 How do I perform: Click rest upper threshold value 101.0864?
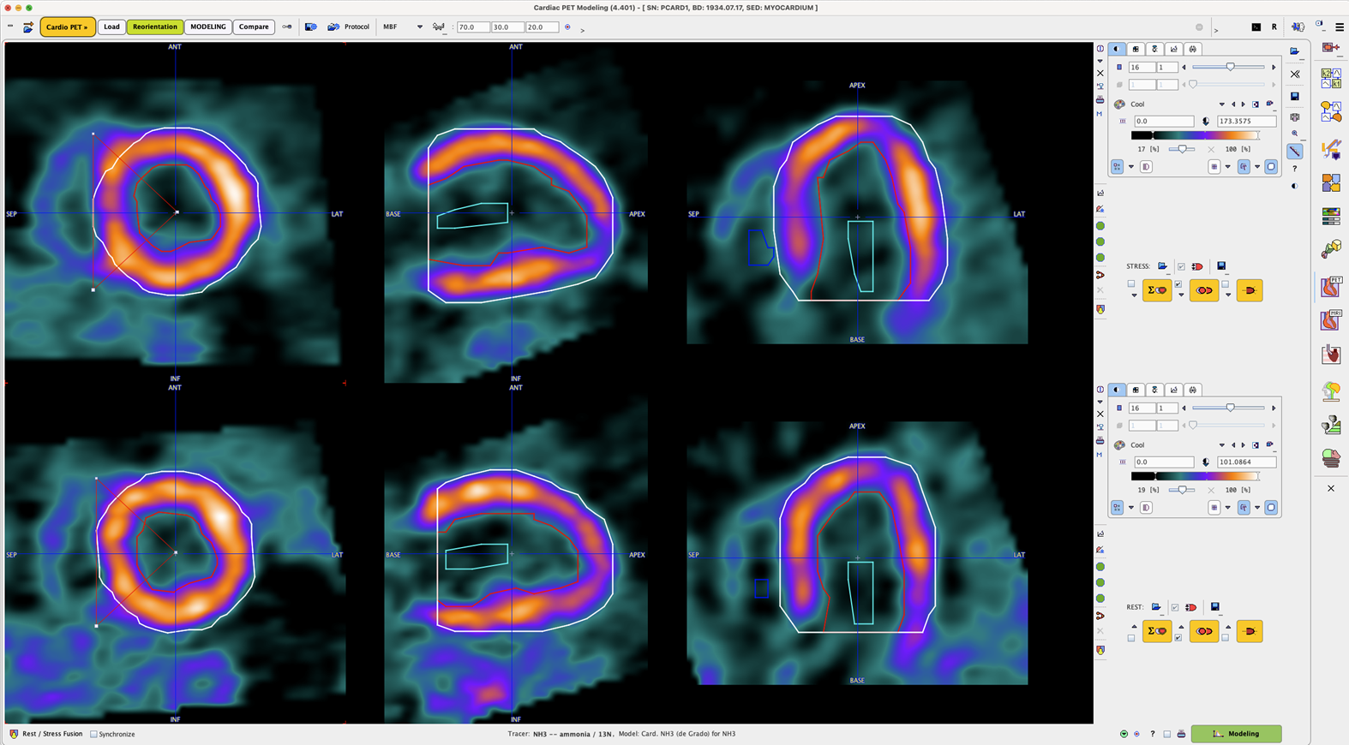tap(1246, 462)
